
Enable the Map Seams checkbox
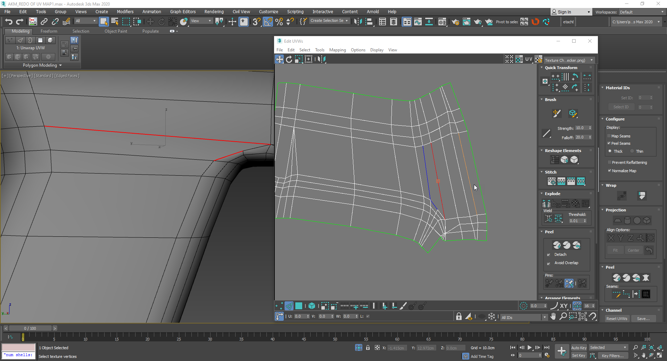pyautogui.click(x=609, y=136)
